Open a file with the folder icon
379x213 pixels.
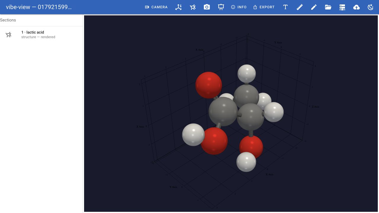pos(328,7)
